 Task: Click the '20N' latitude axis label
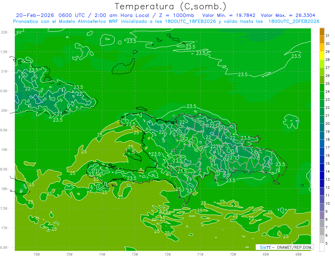coord(4,110)
